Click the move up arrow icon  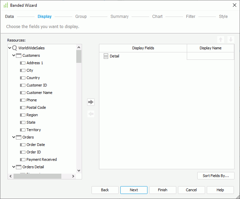pyautogui.click(x=221, y=40)
